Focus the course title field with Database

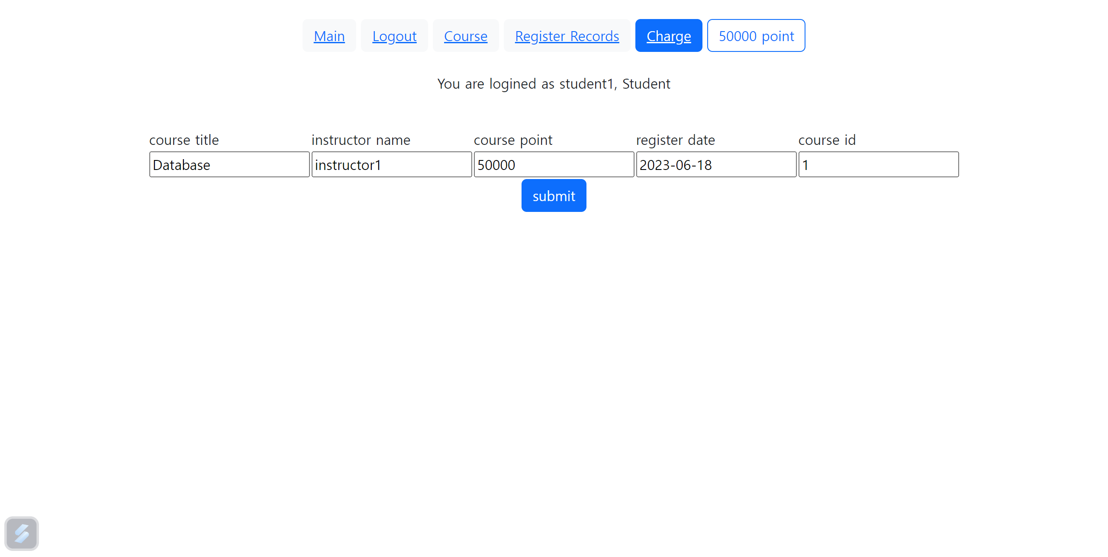229,165
